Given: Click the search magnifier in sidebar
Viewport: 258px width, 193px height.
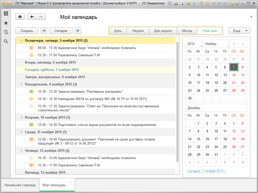Looking at the screenshot, I should [x=6, y=41].
